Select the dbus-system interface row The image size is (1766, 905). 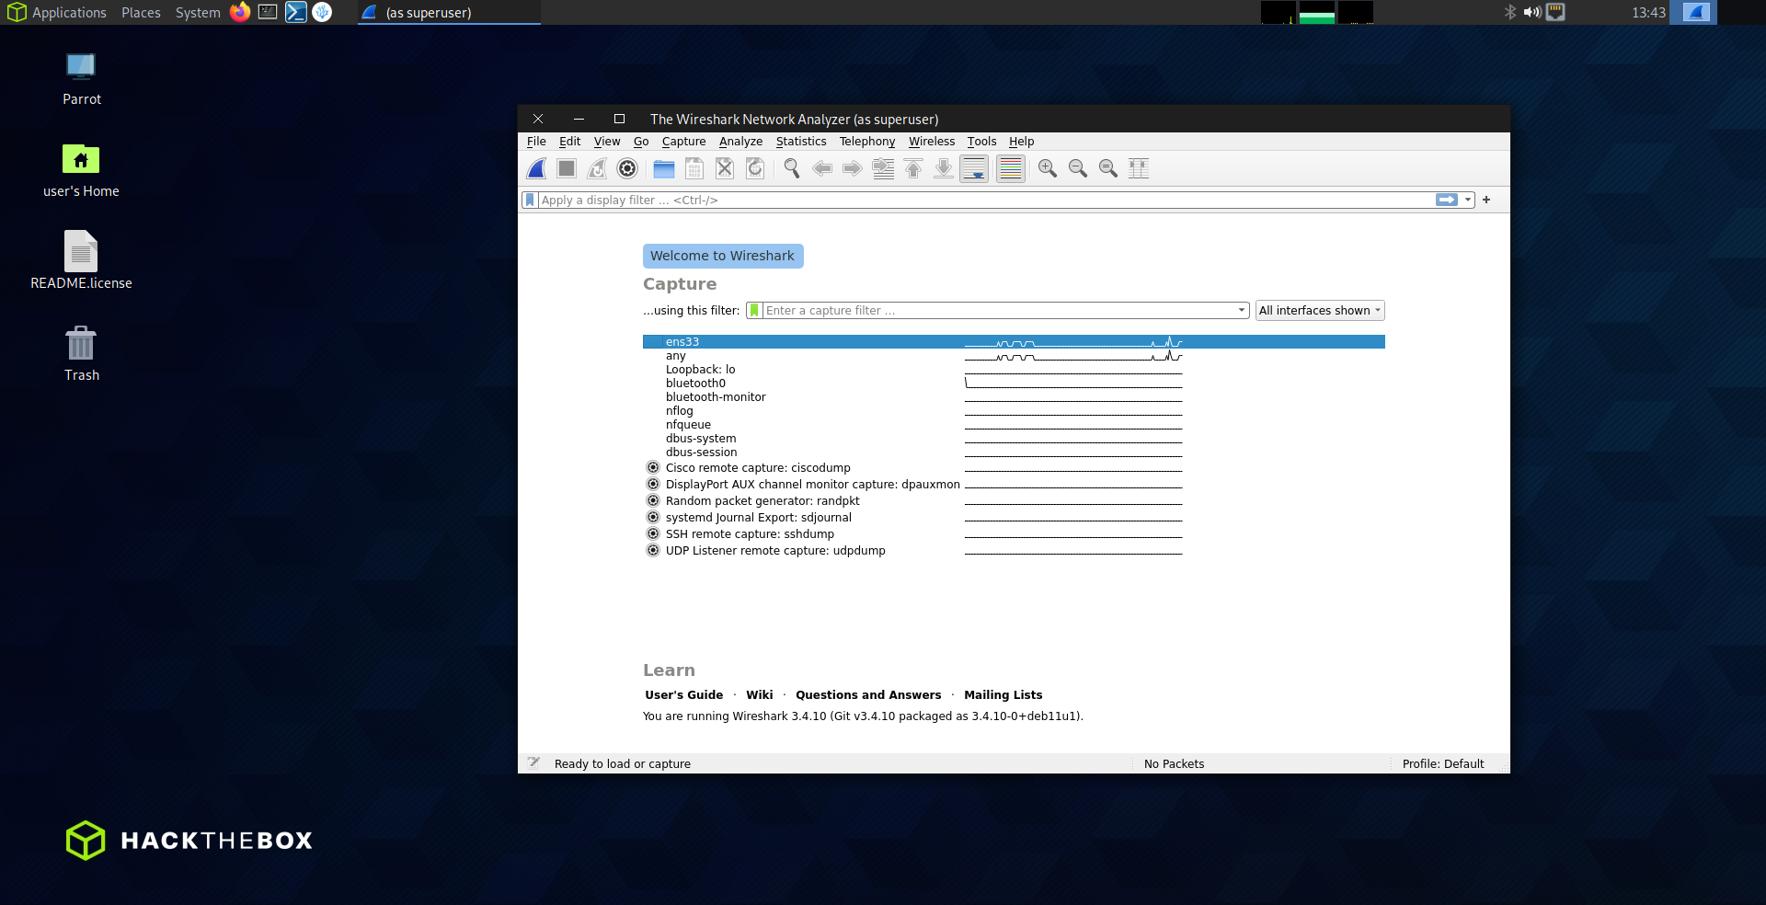(x=1014, y=439)
